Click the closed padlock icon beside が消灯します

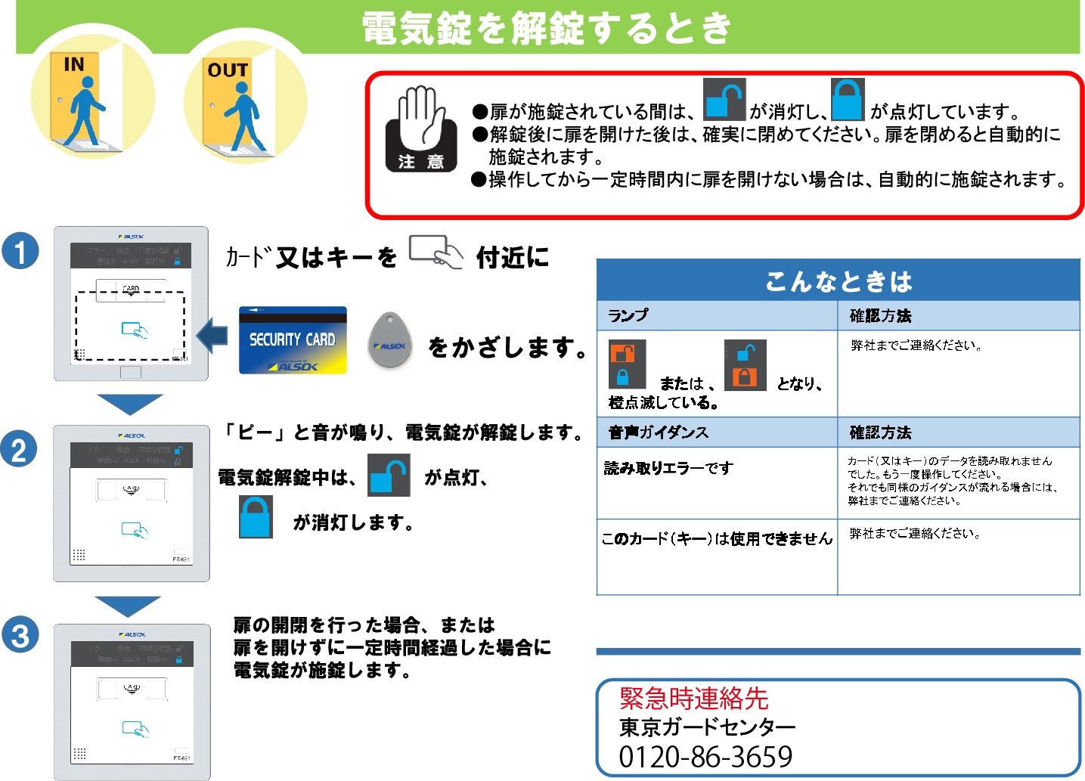[256, 517]
